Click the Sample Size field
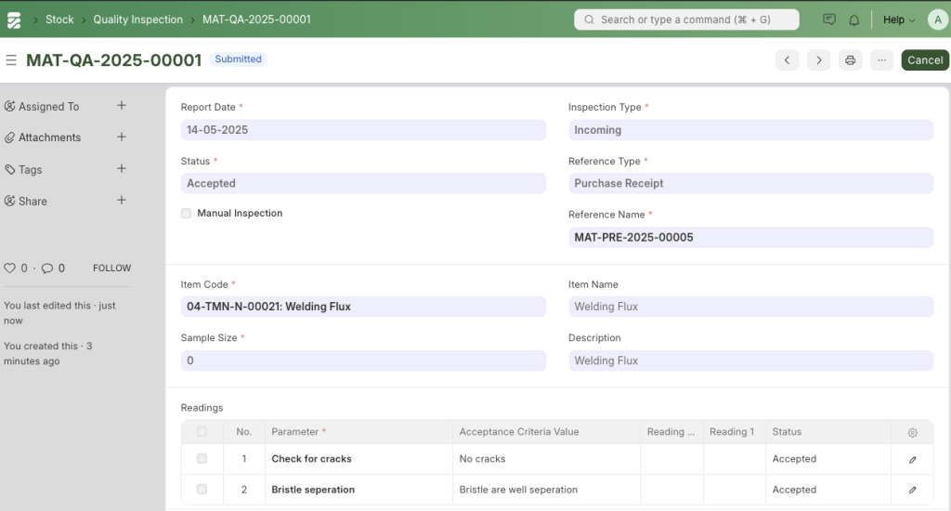 363,360
